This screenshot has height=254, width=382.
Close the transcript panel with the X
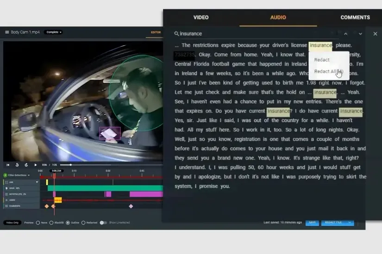coord(375,34)
